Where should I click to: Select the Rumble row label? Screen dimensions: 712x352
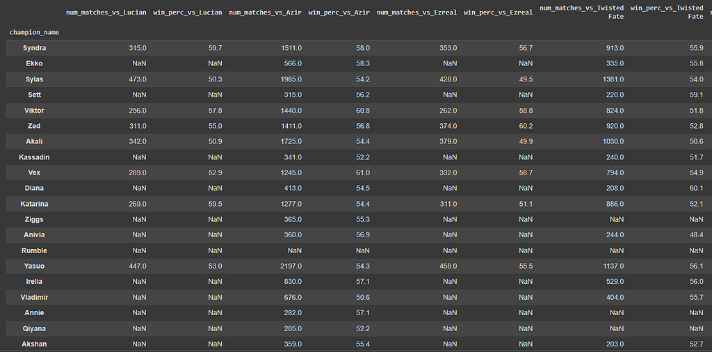[34, 251]
